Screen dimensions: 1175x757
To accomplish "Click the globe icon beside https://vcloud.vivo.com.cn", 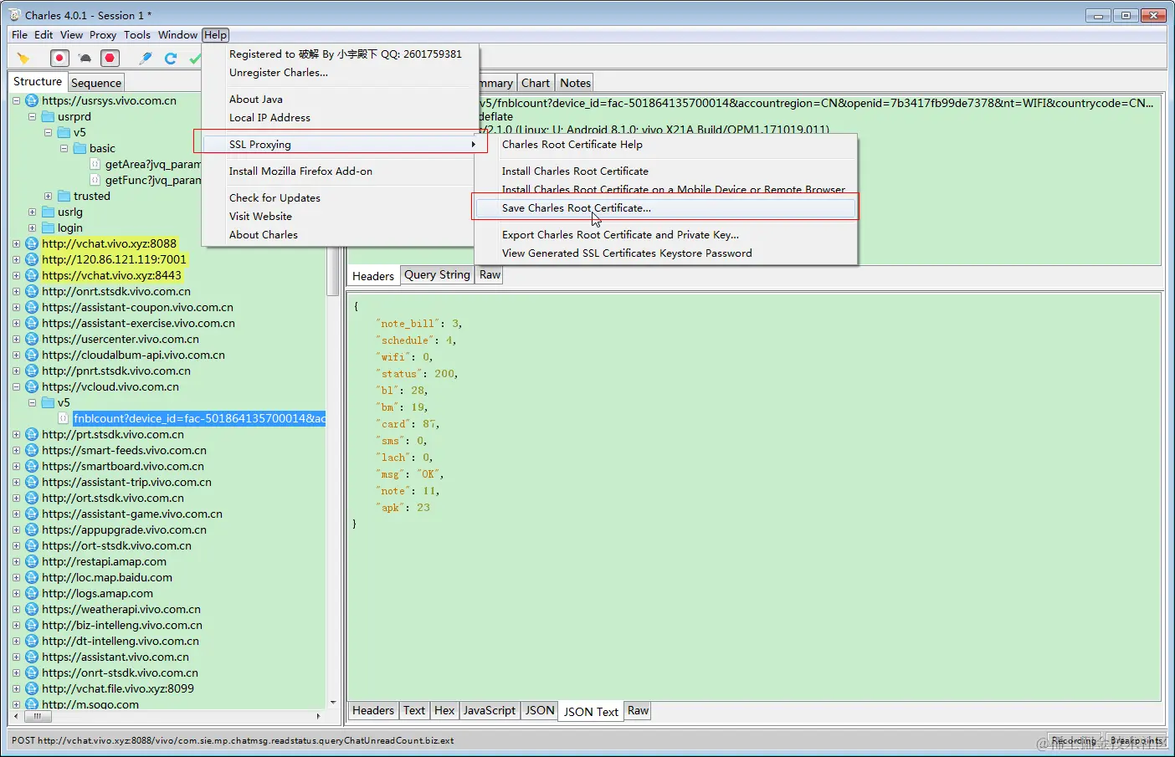I will click(32, 386).
